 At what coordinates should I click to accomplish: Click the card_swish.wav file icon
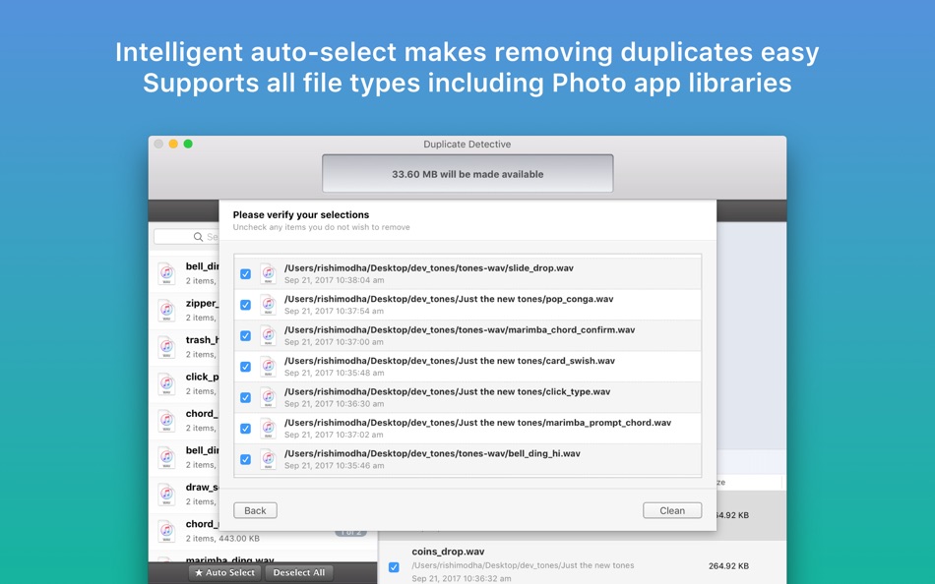(x=269, y=367)
